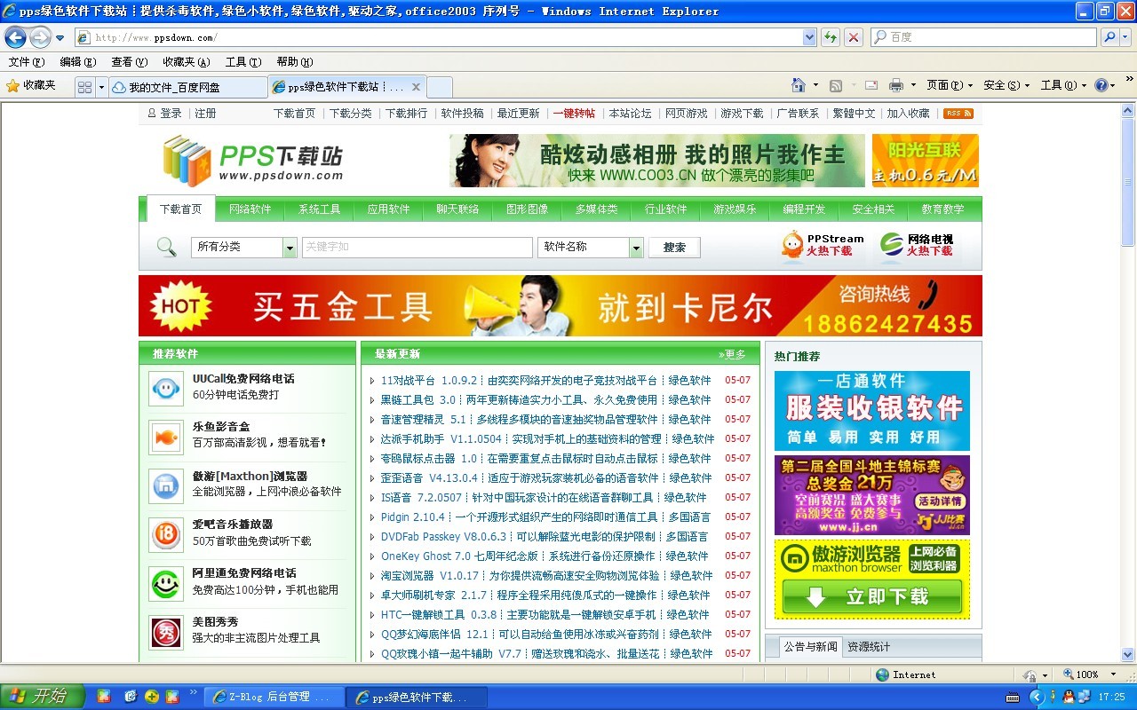Click the 美图秀秀 red icon

[x=166, y=632]
